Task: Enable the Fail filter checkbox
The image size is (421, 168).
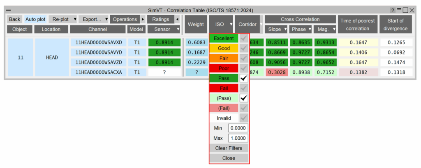Action: point(244,88)
